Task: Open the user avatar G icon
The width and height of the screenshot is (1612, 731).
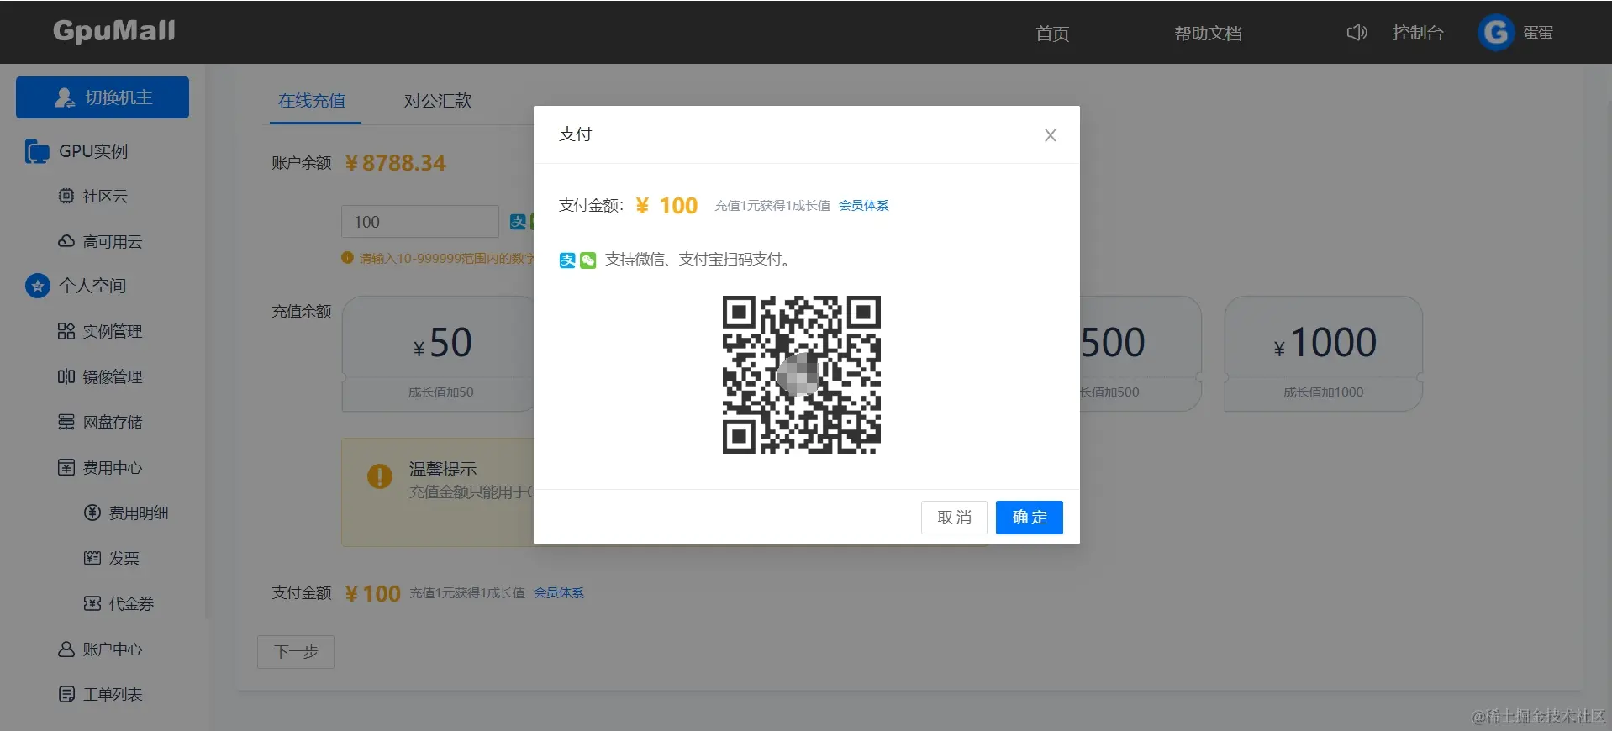Action: (x=1496, y=33)
